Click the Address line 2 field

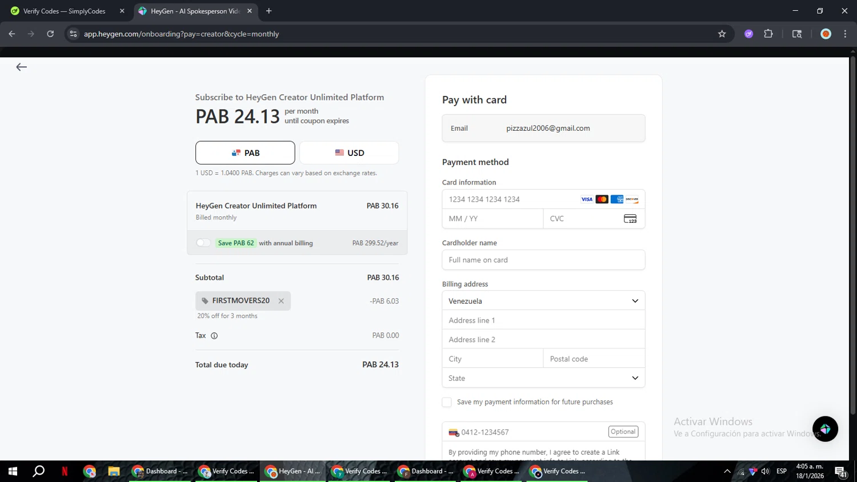pos(543,340)
